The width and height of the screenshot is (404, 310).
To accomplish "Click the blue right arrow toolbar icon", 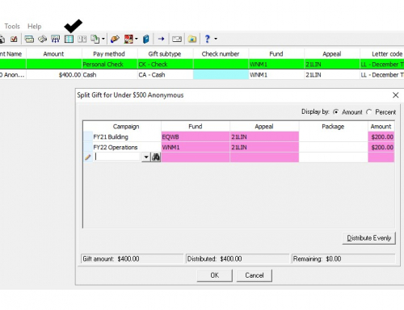I will point(161,39).
